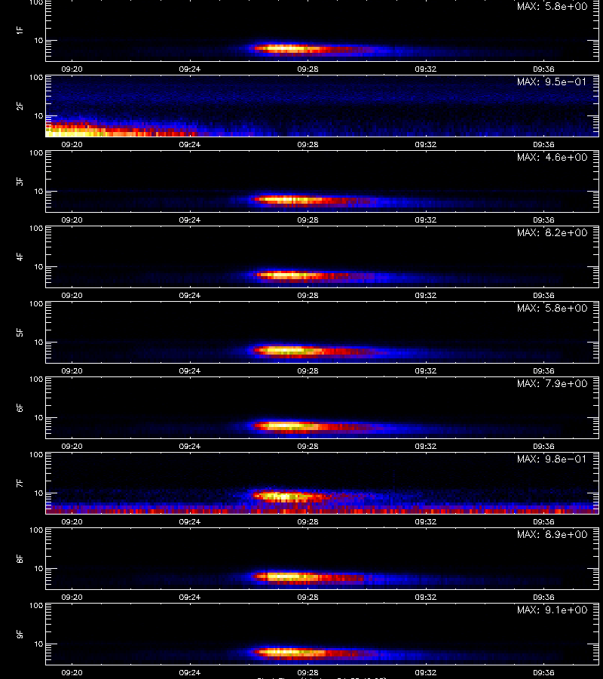Click the 09:24 time label under panel 7F

[x=190, y=522]
